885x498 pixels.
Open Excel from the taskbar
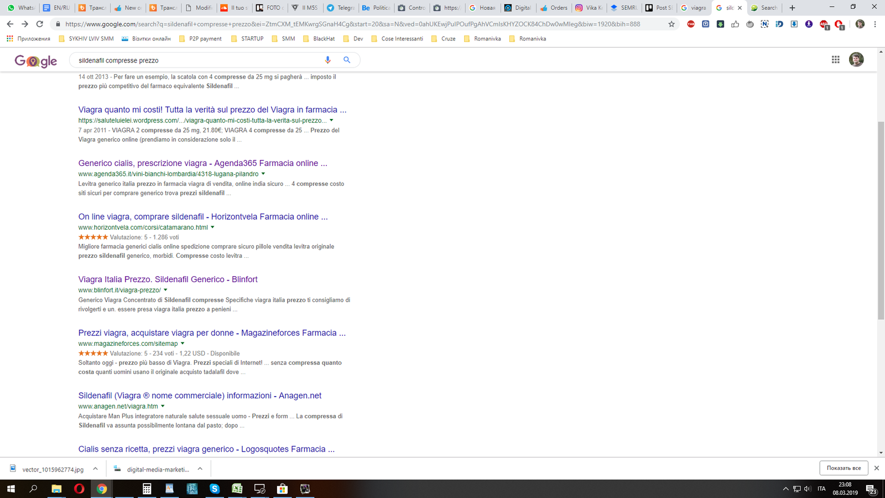[x=237, y=489]
